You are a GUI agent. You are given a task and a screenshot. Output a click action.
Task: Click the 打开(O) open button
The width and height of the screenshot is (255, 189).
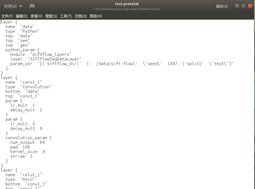click(10, 6)
